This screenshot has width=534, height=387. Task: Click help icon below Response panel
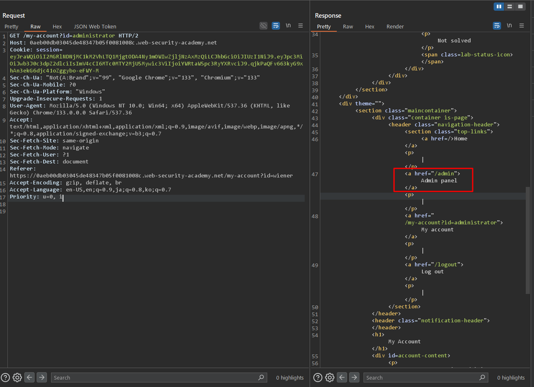click(318, 378)
